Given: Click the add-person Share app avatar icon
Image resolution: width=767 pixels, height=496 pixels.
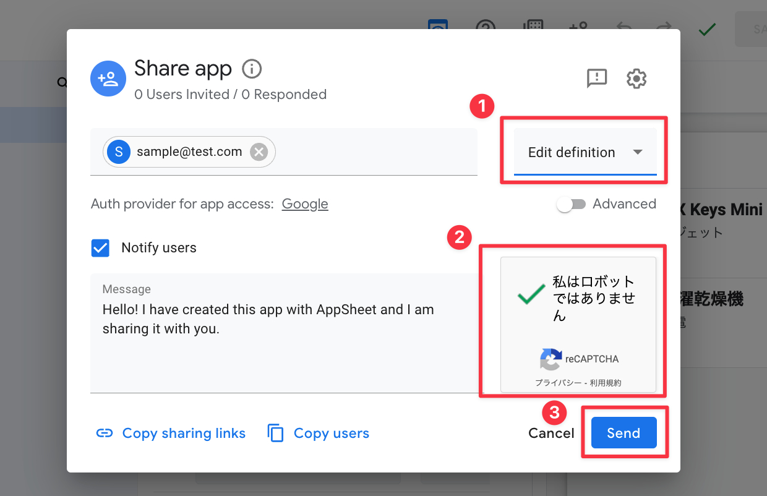Looking at the screenshot, I should (x=108, y=79).
